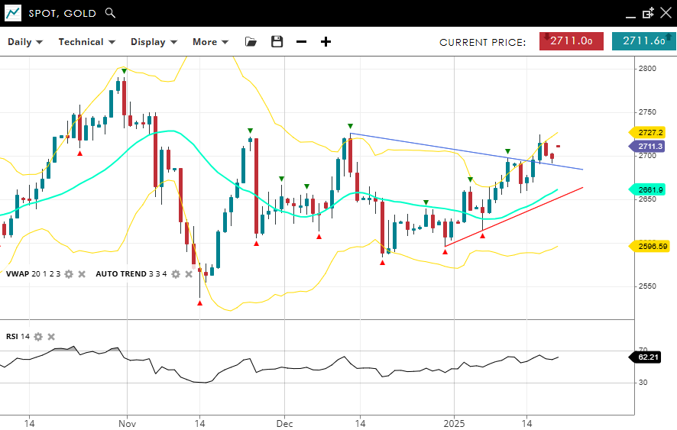Remove the RSI indicator
677x430 pixels.
pyautogui.click(x=51, y=337)
